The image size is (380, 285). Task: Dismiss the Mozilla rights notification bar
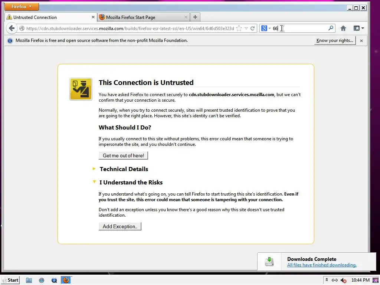361,41
